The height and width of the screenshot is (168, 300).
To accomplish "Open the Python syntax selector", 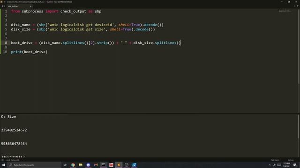I will coord(291,160).
